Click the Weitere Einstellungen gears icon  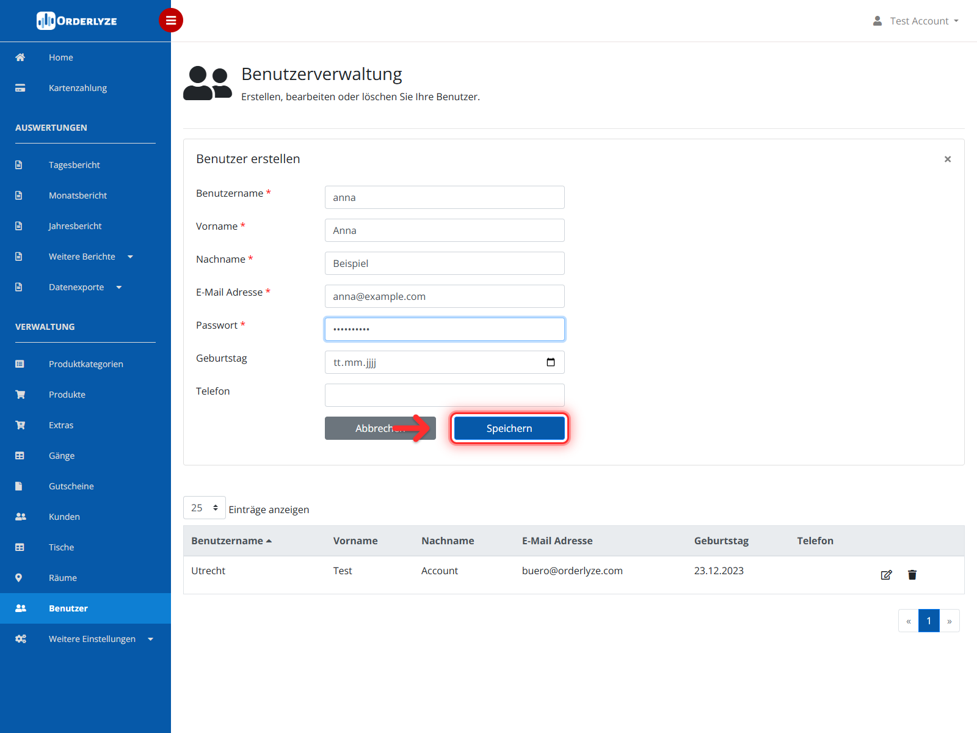pos(21,639)
